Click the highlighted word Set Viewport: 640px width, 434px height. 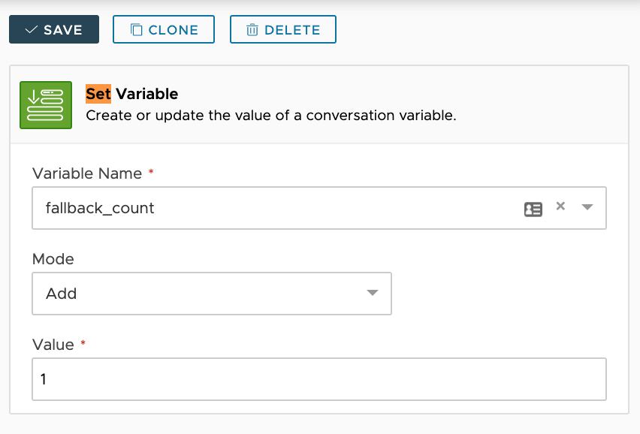pos(98,94)
